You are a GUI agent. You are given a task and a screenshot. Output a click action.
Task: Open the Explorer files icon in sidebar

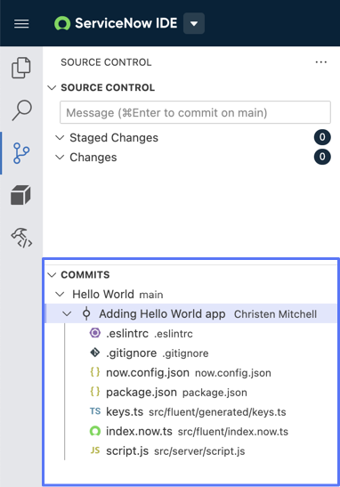[21, 68]
